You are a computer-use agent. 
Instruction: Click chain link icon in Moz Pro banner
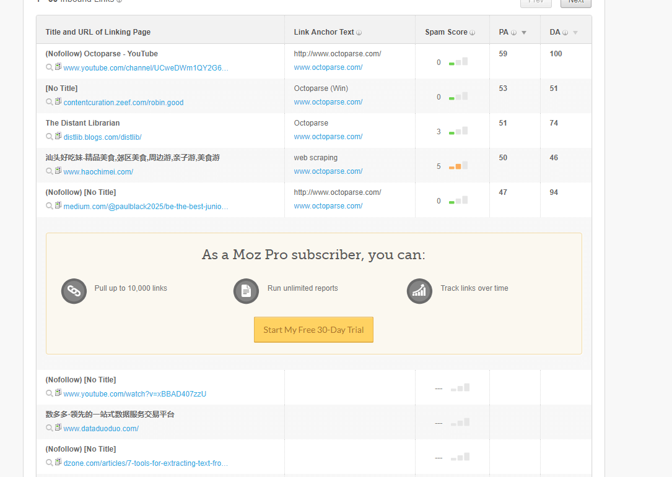(74, 291)
